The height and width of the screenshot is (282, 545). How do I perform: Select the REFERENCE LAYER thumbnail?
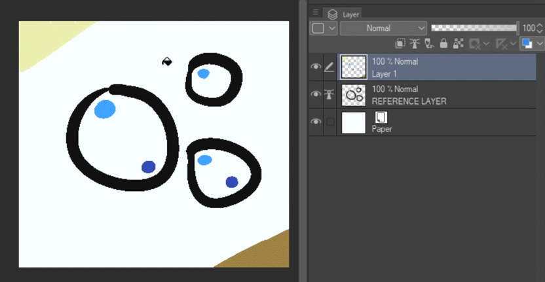pyautogui.click(x=354, y=94)
